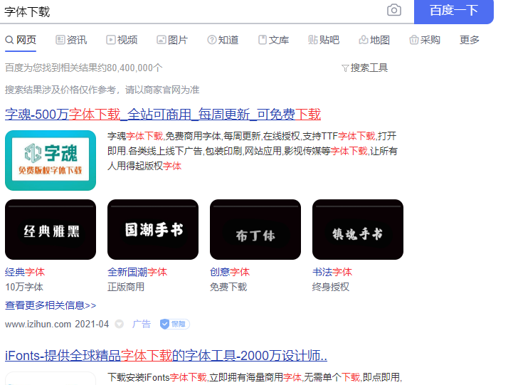The image size is (513, 385).
Task: Open the 经典雅黑 font thumbnail
Action: click(51, 230)
